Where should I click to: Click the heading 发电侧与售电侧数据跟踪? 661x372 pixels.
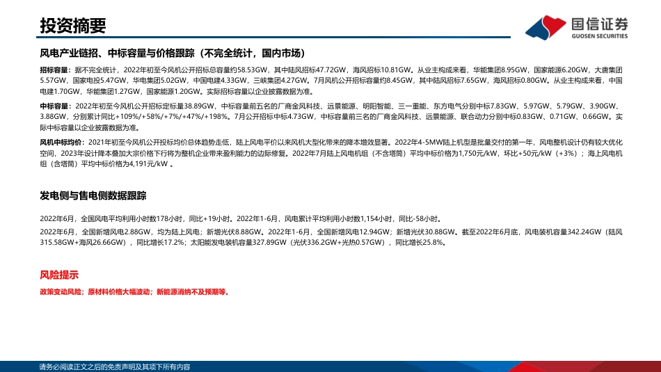(x=93, y=195)
